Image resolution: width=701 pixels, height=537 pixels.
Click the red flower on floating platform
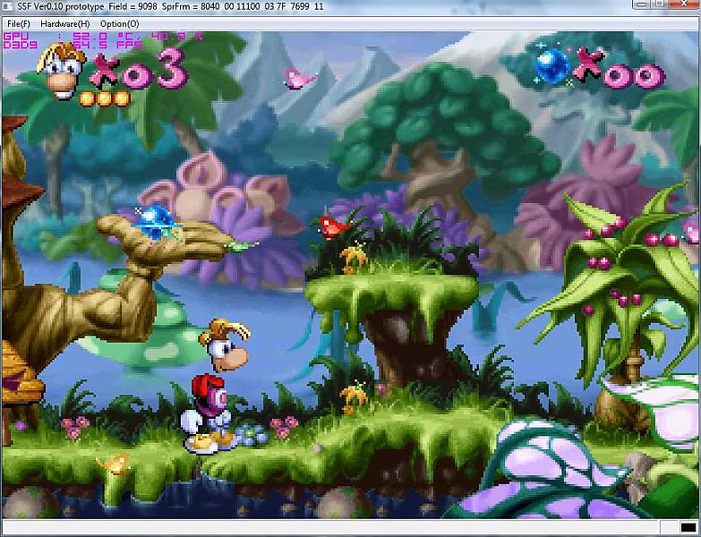point(332,226)
